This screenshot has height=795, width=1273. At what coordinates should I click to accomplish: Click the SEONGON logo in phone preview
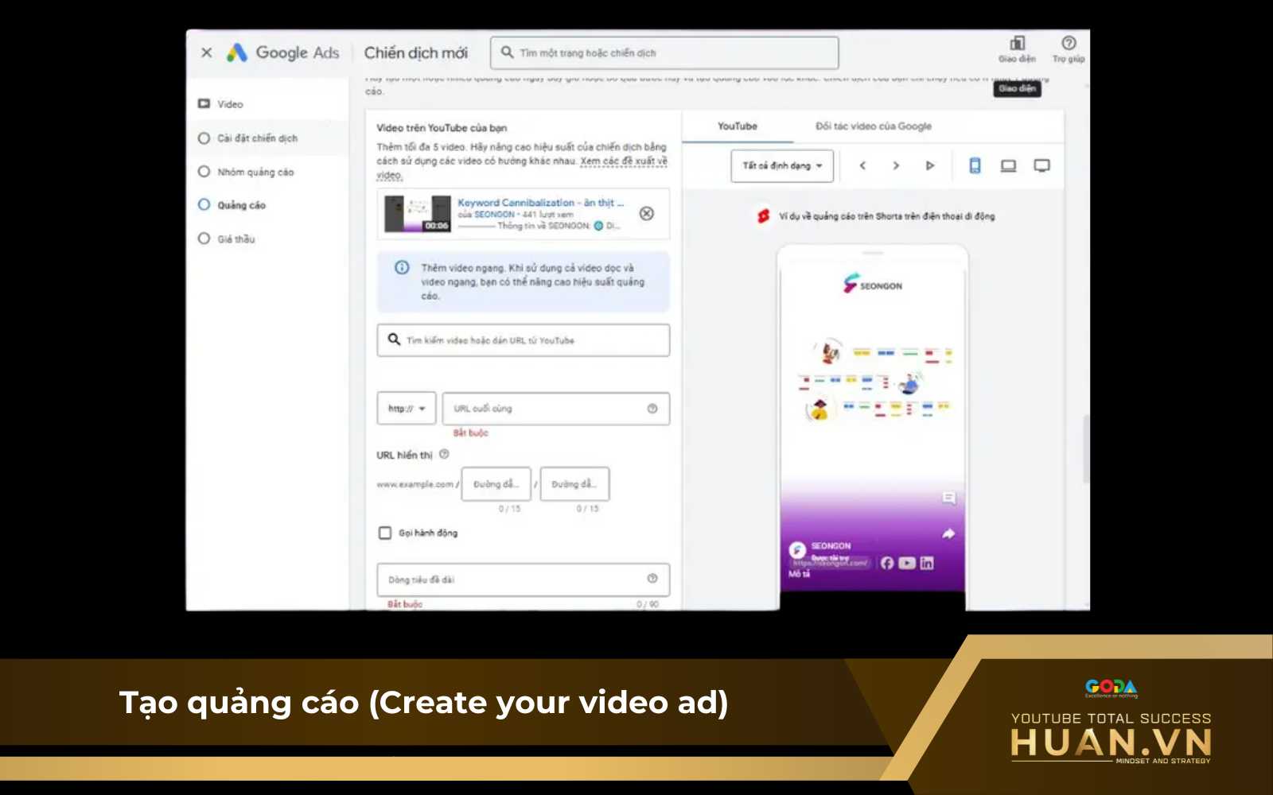coord(873,284)
